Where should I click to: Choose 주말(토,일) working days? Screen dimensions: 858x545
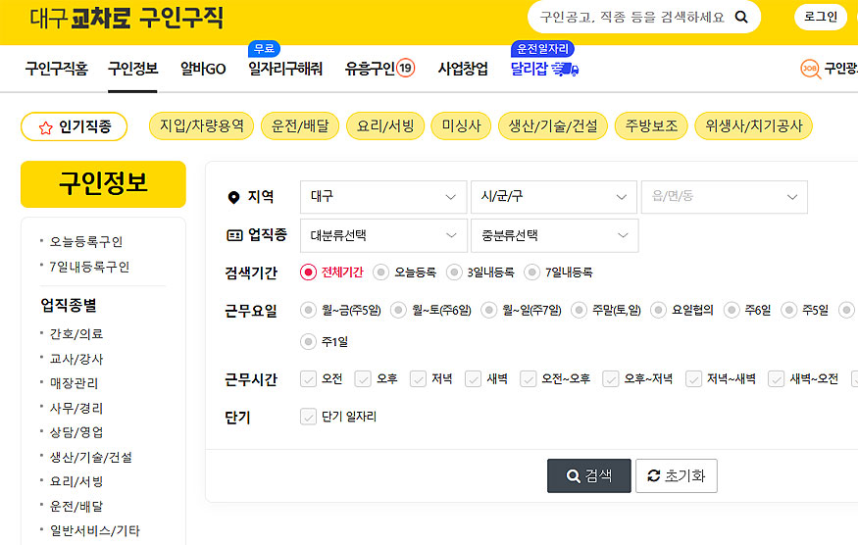[579, 311]
